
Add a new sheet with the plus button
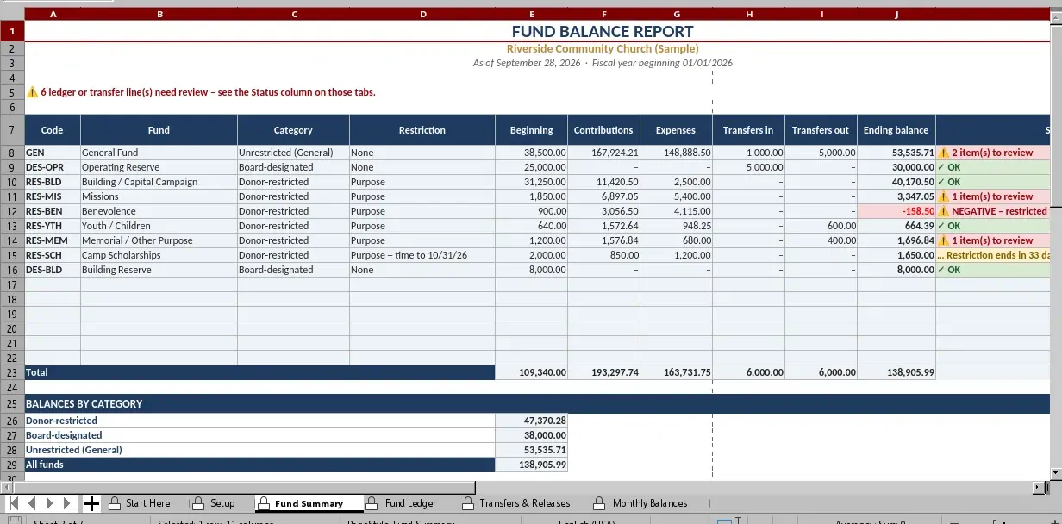[x=91, y=503]
